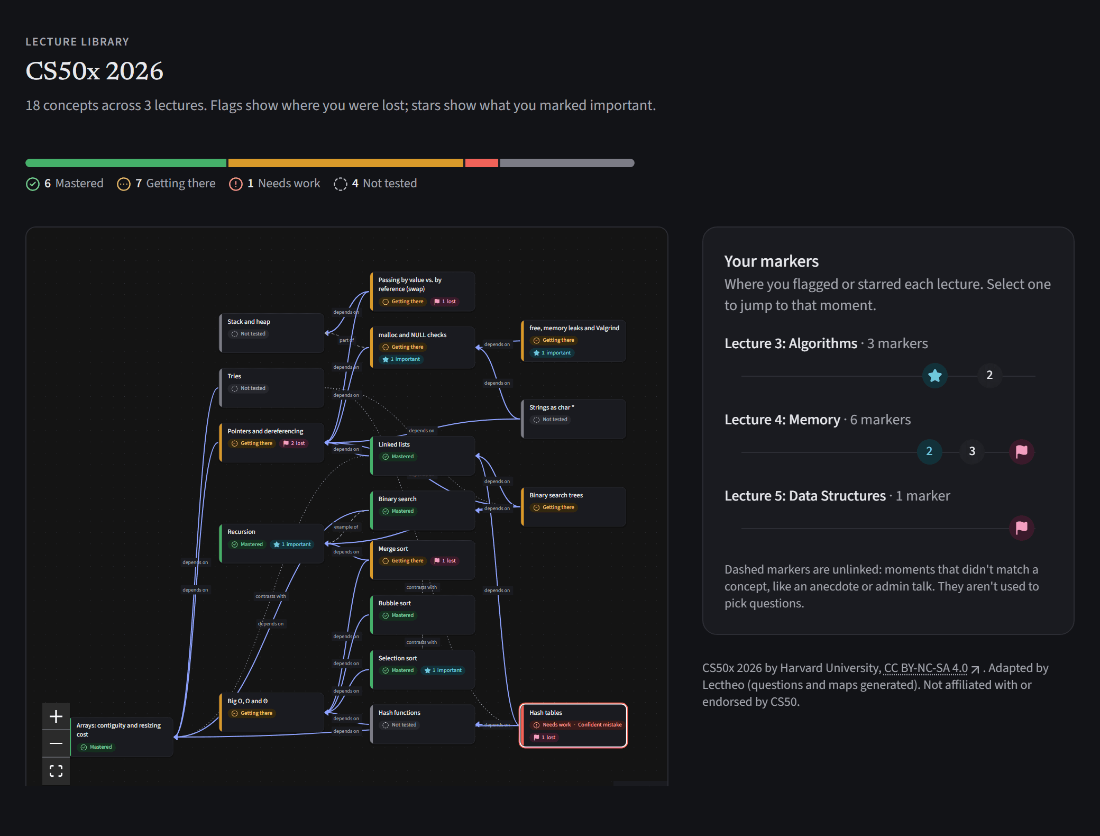Jump to Lecture 3 star marker

pos(935,376)
